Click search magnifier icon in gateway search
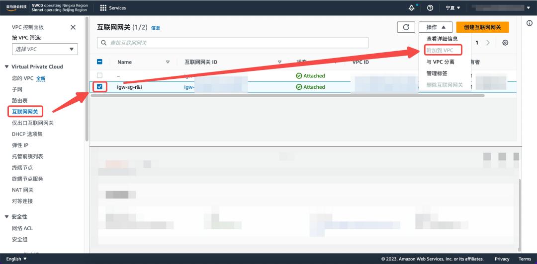This screenshot has height=264, width=537. pos(103,43)
